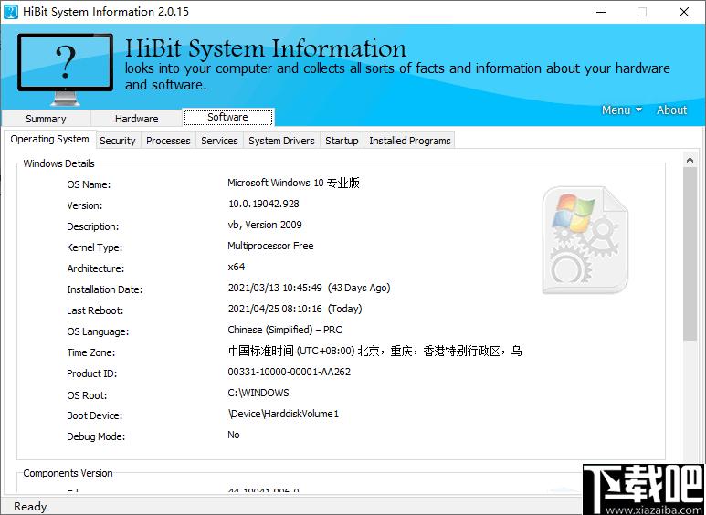
Task: Click the OS Root path value
Action: coord(258,394)
